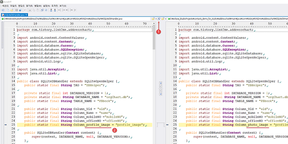Open the 설정(N) menu
This screenshot has width=288, height=144.
click(46, 6)
